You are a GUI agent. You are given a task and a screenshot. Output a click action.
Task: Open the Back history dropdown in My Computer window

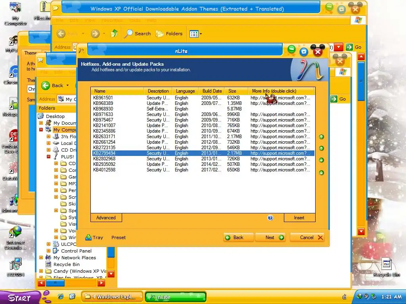tap(67, 85)
